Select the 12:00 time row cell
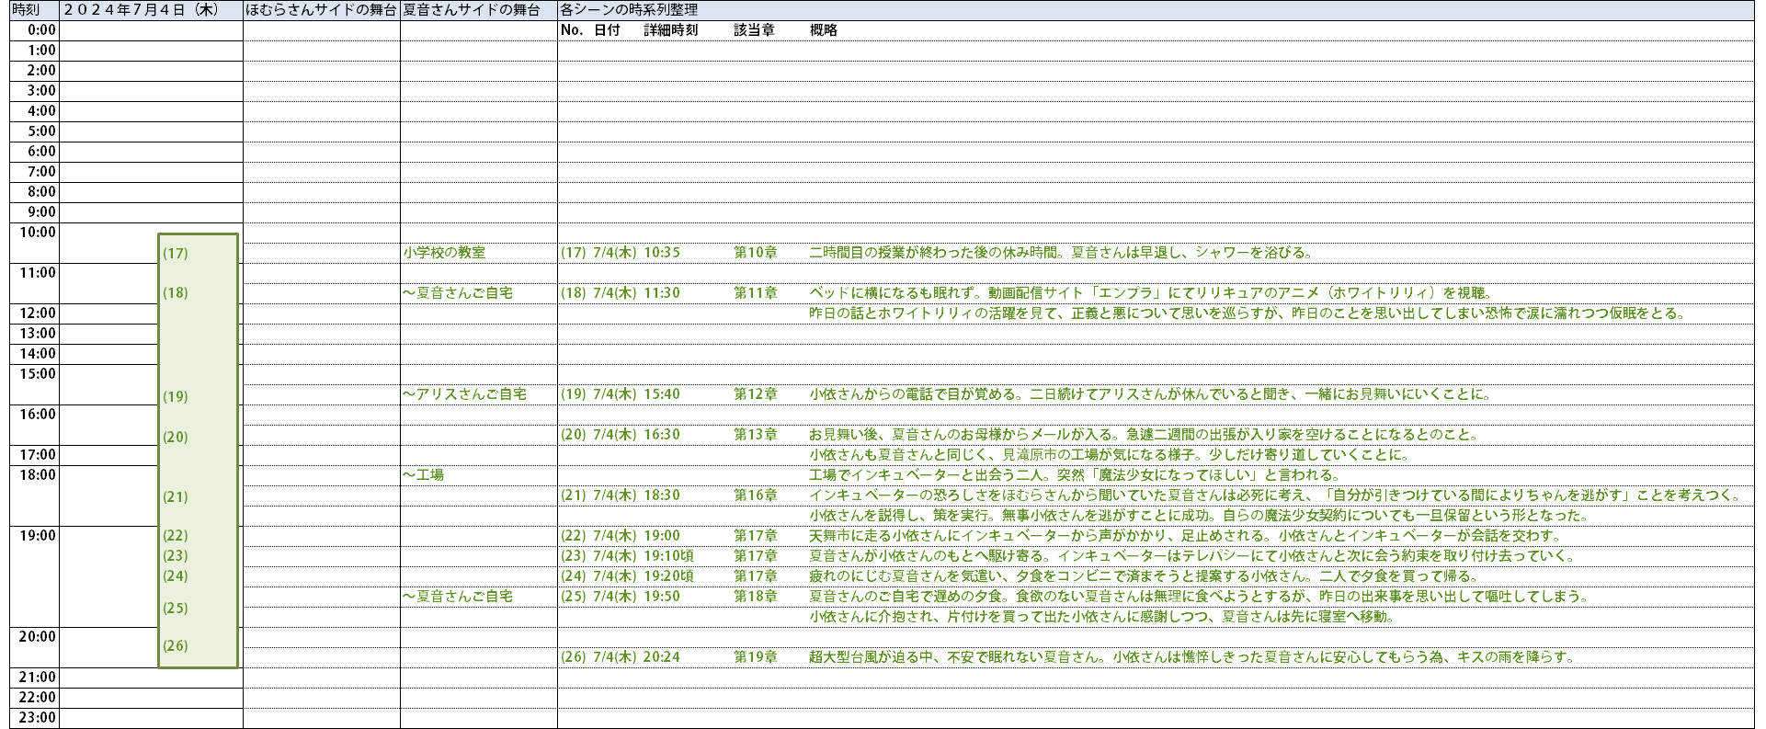The height and width of the screenshot is (729, 1766). point(35,313)
